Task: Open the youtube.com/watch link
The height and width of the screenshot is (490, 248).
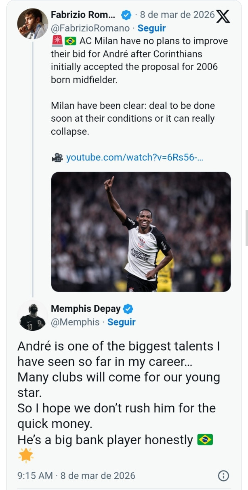Action: click(x=135, y=158)
